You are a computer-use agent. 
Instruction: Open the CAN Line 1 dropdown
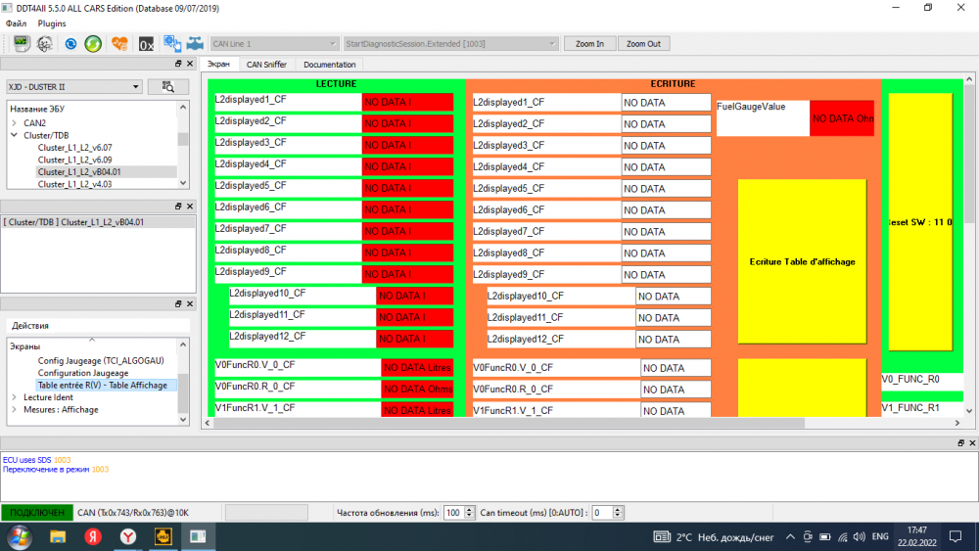tap(274, 44)
